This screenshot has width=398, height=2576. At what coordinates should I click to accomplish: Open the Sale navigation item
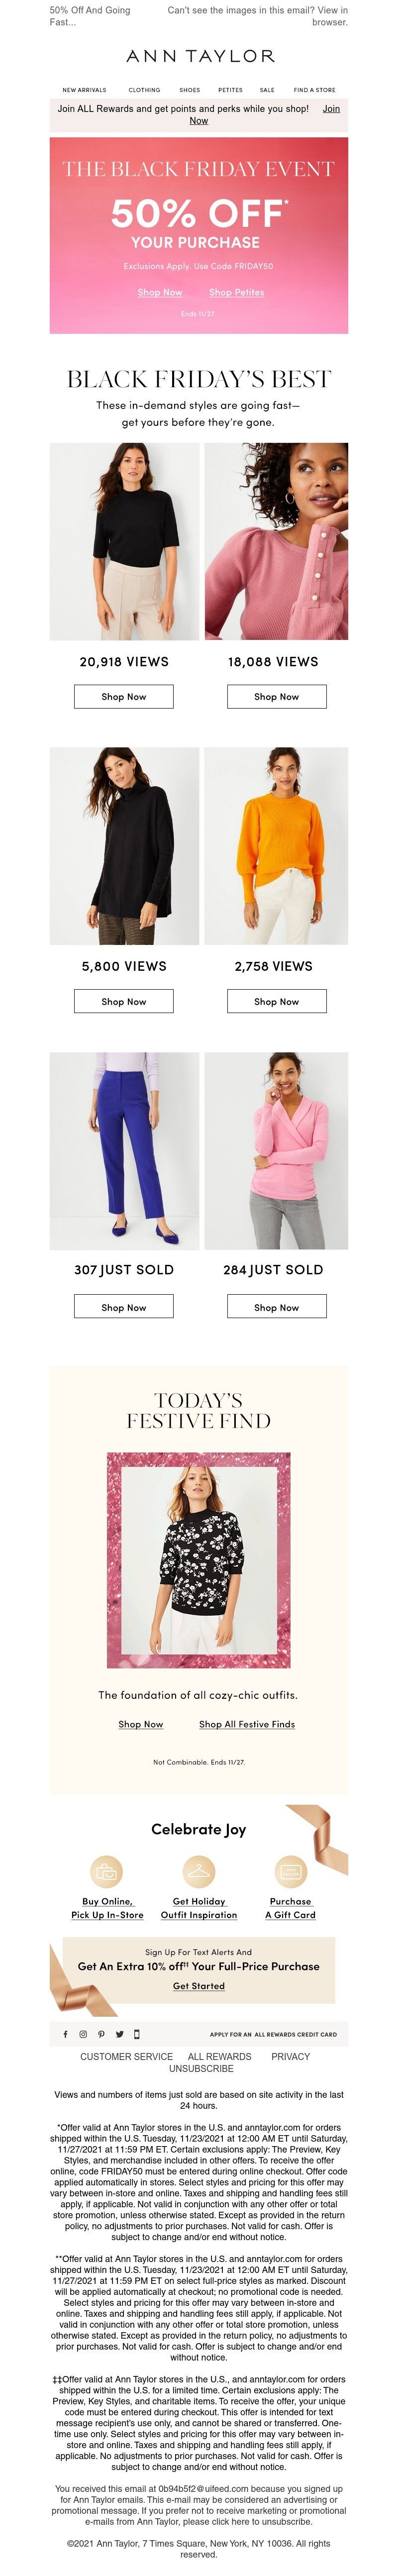click(x=267, y=90)
